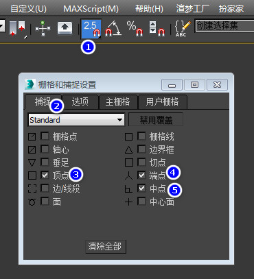Minimize the 栅格和捕捉设置 dialog
This screenshot has width=254, height=279.
[x=172, y=85]
